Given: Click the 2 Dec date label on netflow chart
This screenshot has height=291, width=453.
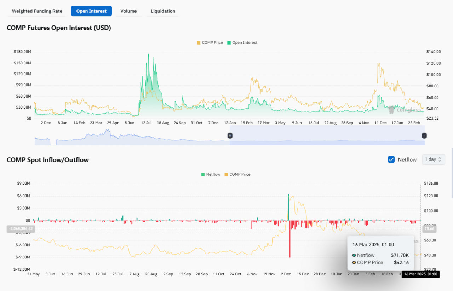Looking at the screenshot, I should (286, 274).
